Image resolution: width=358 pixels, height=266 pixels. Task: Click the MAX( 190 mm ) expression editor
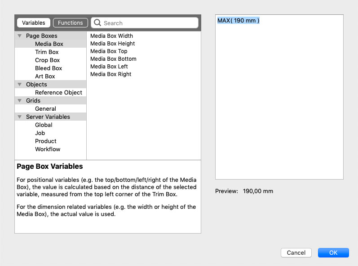pyautogui.click(x=279, y=97)
